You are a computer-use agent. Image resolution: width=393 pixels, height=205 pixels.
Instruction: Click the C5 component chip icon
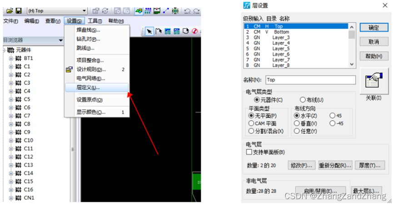18,99
